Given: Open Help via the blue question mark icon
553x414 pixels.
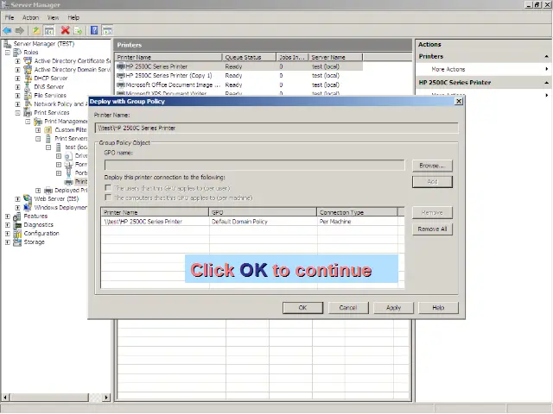Looking at the screenshot, I should (x=94, y=30).
